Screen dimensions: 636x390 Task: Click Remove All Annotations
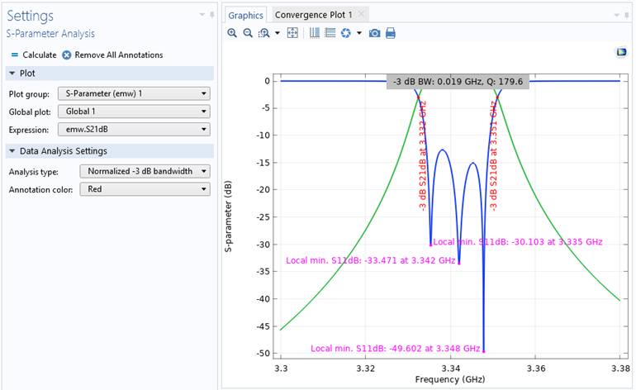(112, 55)
